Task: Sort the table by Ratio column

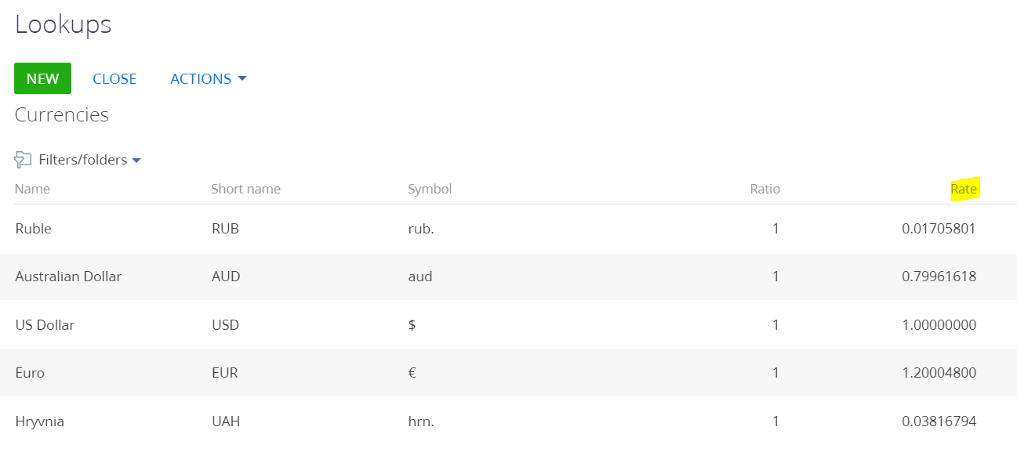Action: point(765,189)
